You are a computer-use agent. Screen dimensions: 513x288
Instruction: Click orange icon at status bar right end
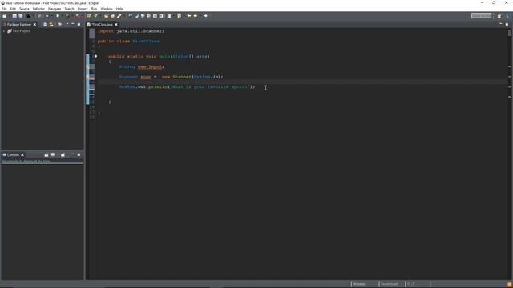coord(510,285)
